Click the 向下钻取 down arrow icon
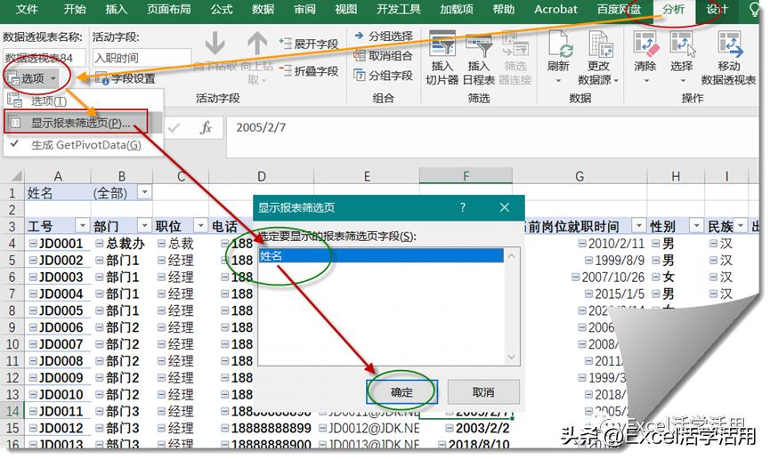This screenshot has height=459, width=770. [215, 44]
